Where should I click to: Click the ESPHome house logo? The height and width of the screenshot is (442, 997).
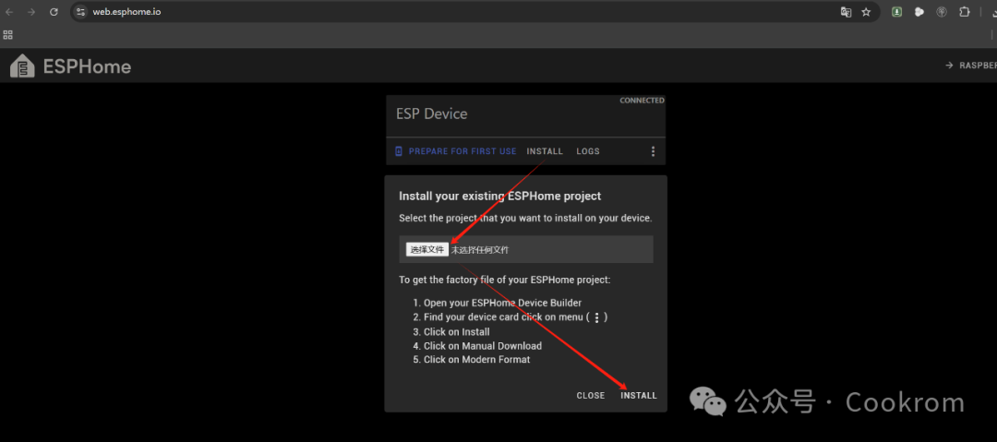(22, 66)
